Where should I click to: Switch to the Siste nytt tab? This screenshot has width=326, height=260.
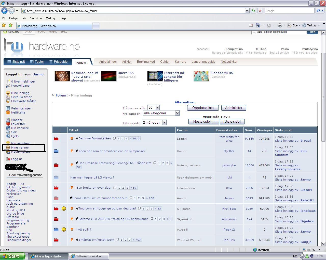point(16,62)
